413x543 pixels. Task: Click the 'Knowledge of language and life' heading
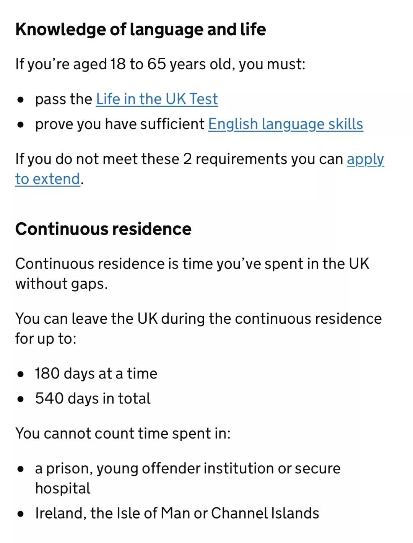pyautogui.click(x=140, y=29)
